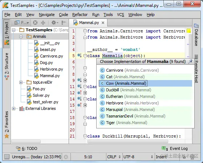Collapse the Animals folder node
The image size is (203, 163).
(x=21, y=37)
